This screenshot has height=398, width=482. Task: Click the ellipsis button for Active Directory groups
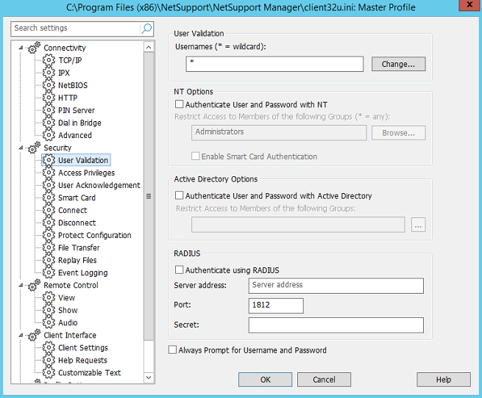point(419,225)
